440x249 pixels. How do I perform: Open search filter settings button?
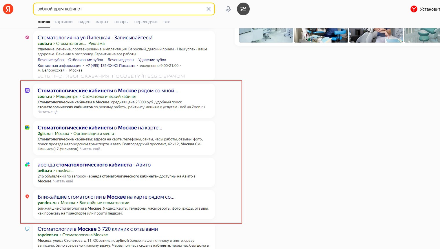click(x=243, y=9)
